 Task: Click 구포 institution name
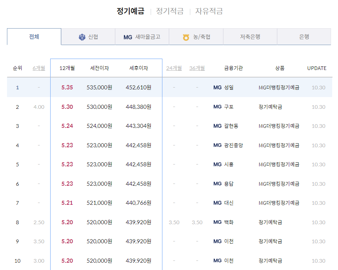[x=229, y=107]
